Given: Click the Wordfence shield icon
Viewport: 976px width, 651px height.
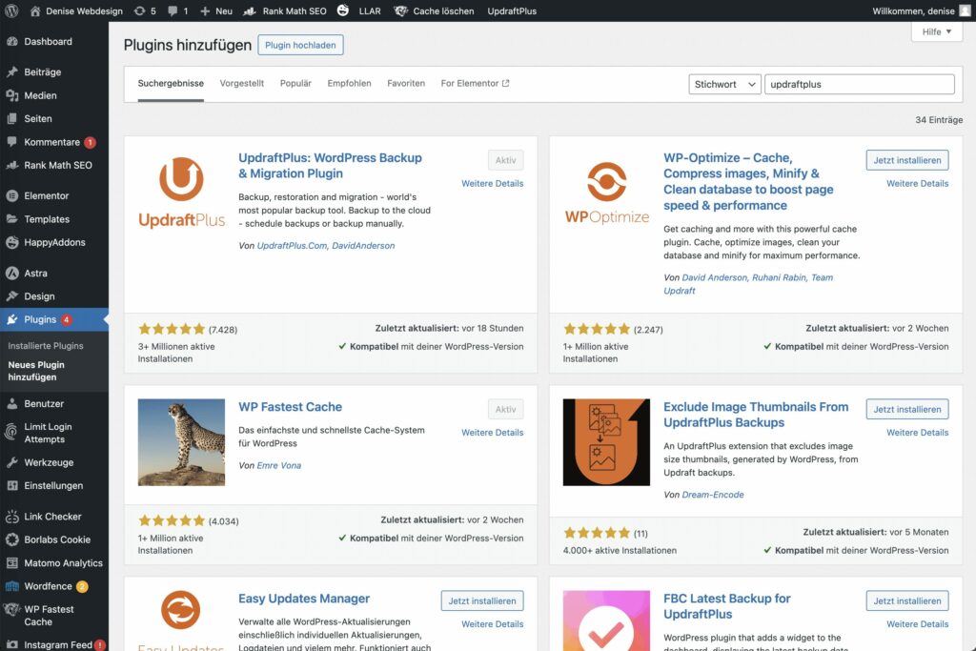Looking at the screenshot, I should point(11,586).
